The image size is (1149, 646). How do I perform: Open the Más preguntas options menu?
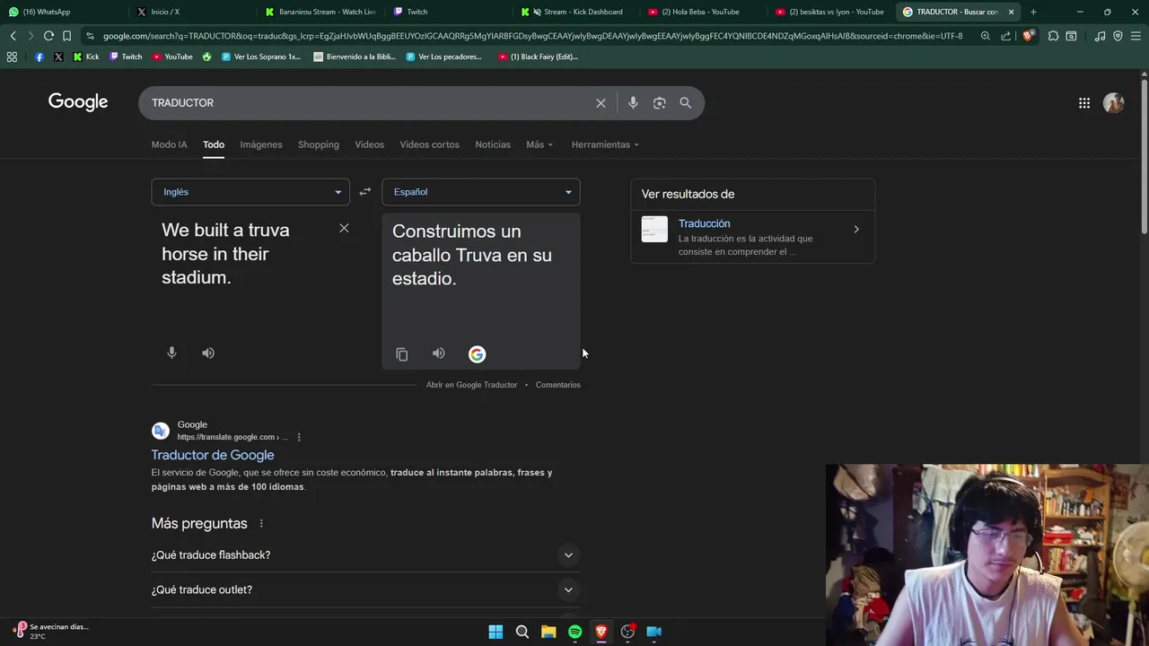pyautogui.click(x=261, y=524)
